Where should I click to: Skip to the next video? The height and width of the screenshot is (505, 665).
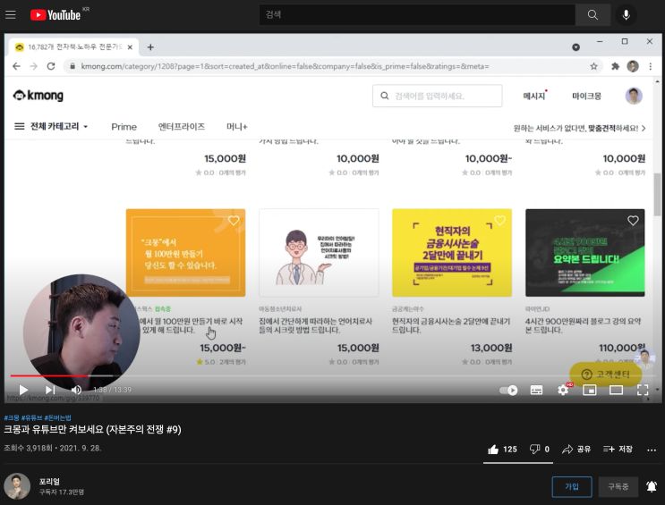point(50,390)
